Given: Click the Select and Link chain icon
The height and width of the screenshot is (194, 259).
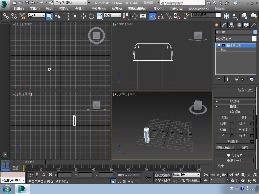Looking at the screenshot, I should [6, 16].
